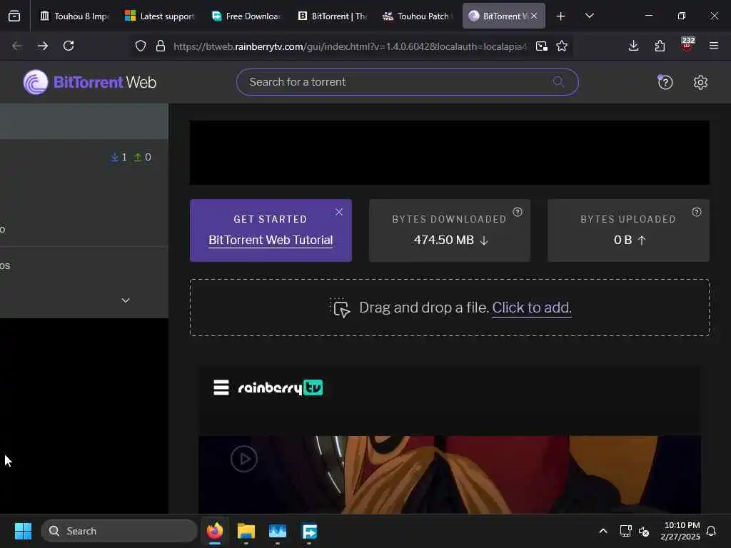The width and height of the screenshot is (731, 548).
Task: Open Firefox downloads panel
Action: click(x=633, y=46)
